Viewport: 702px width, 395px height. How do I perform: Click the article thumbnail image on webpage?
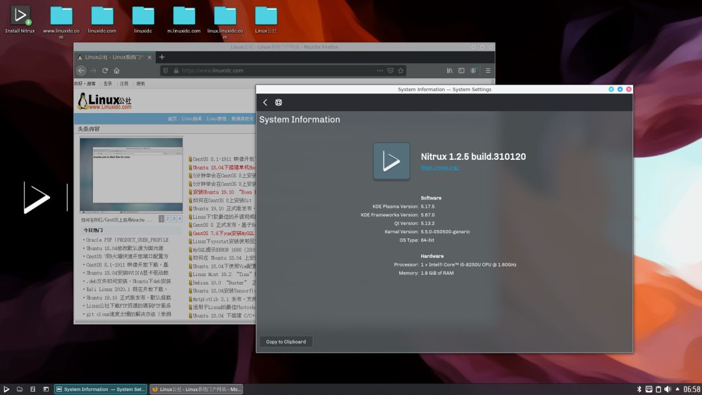click(131, 175)
